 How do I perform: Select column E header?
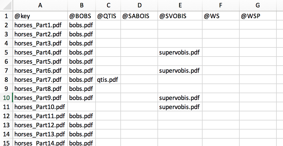click(x=180, y=5)
